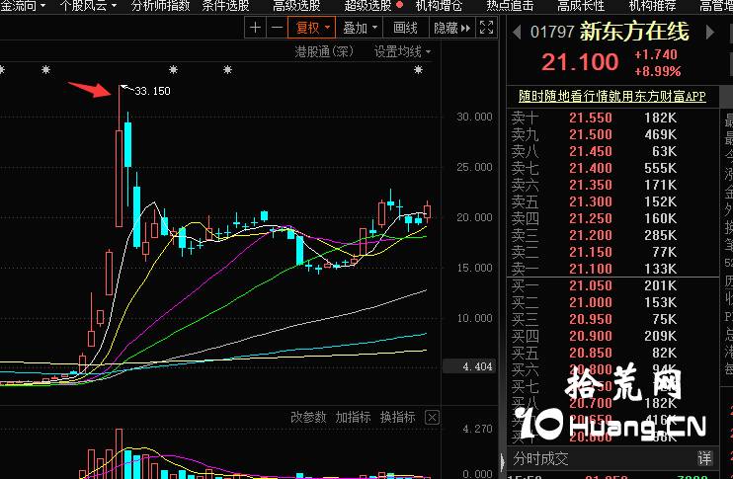Zoom in chart with plus button
Viewport: 733px width, 479px height.
pyautogui.click(x=255, y=28)
